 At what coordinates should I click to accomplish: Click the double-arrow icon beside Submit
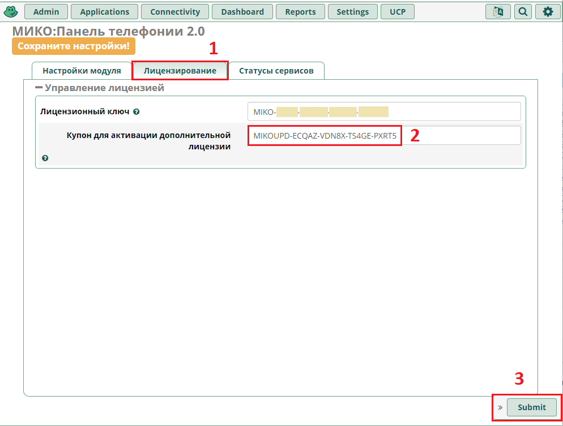tap(500, 407)
